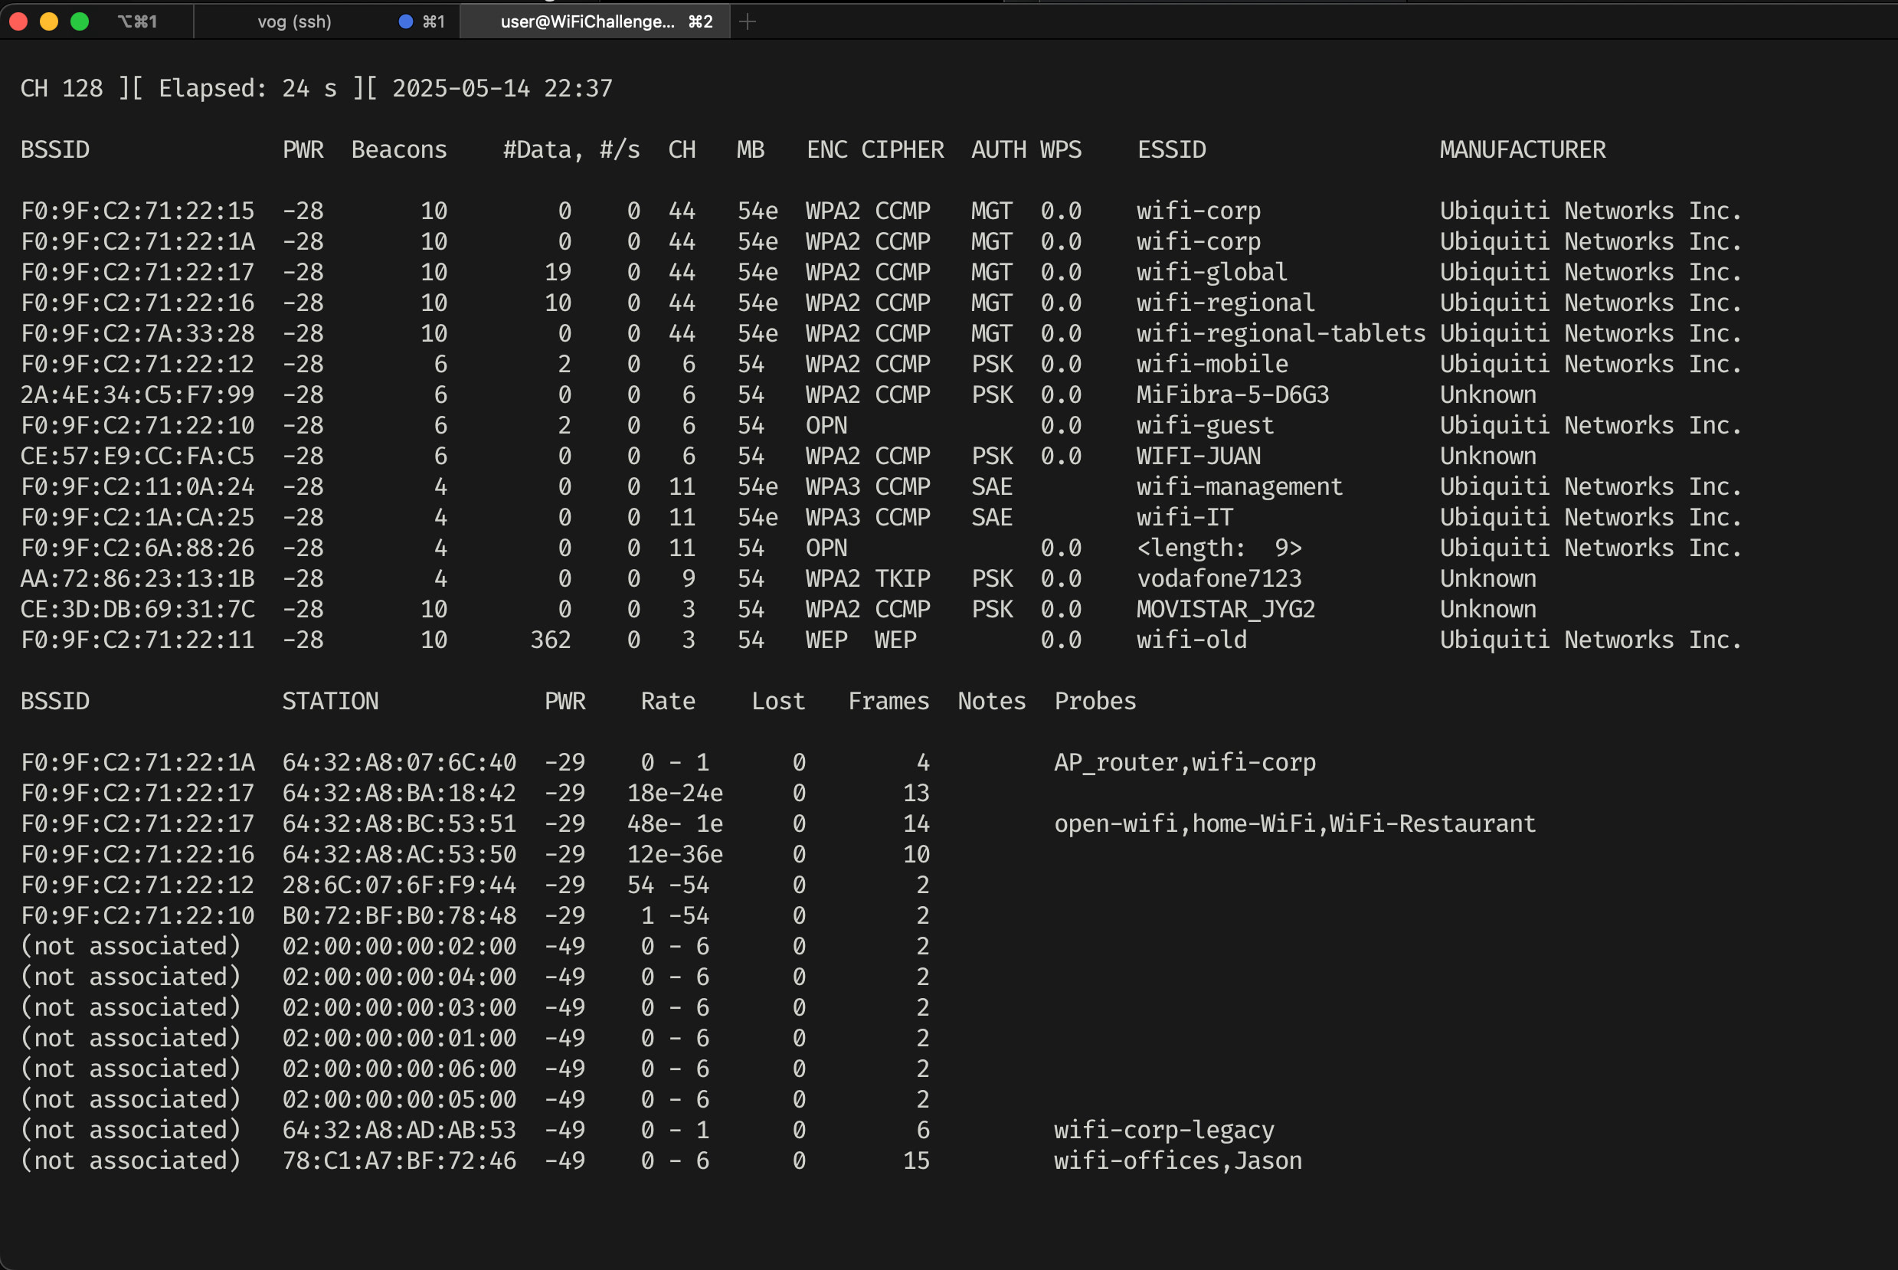Click the blue activity dot on vog tab
Viewport: 1898px width, 1270px height.
pos(406,22)
